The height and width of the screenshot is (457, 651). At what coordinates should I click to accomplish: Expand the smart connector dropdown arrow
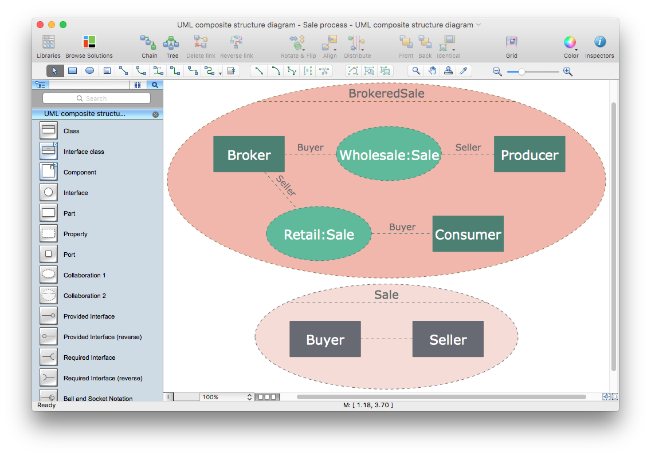point(220,73)
